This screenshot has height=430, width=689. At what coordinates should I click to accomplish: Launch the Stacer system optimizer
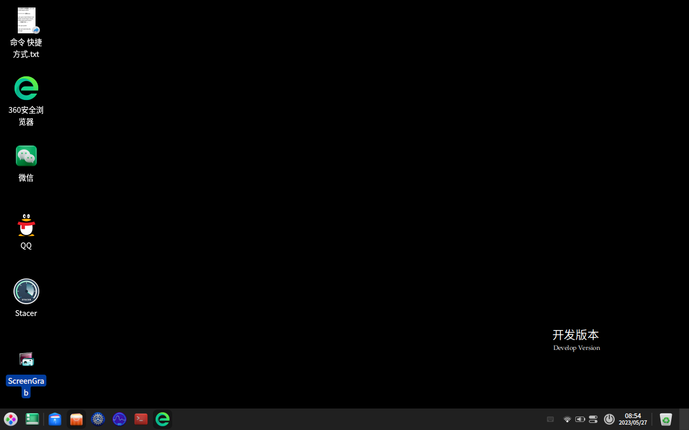click(26, 291)
